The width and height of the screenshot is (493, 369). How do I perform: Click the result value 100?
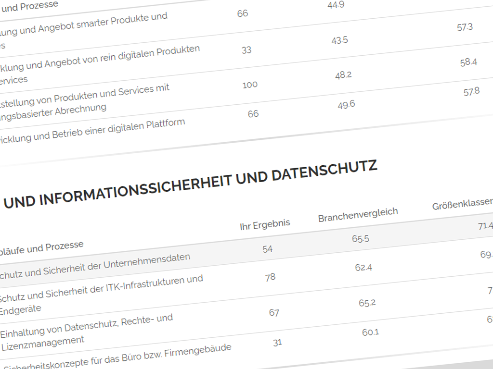tap(250, 85)
